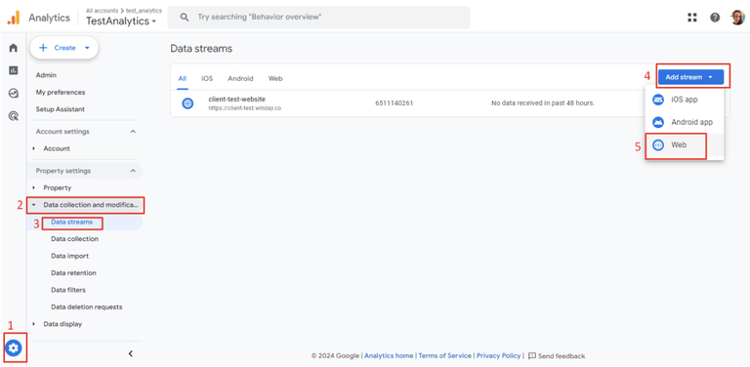Open Admin in the sidebar

pos(46,75)
